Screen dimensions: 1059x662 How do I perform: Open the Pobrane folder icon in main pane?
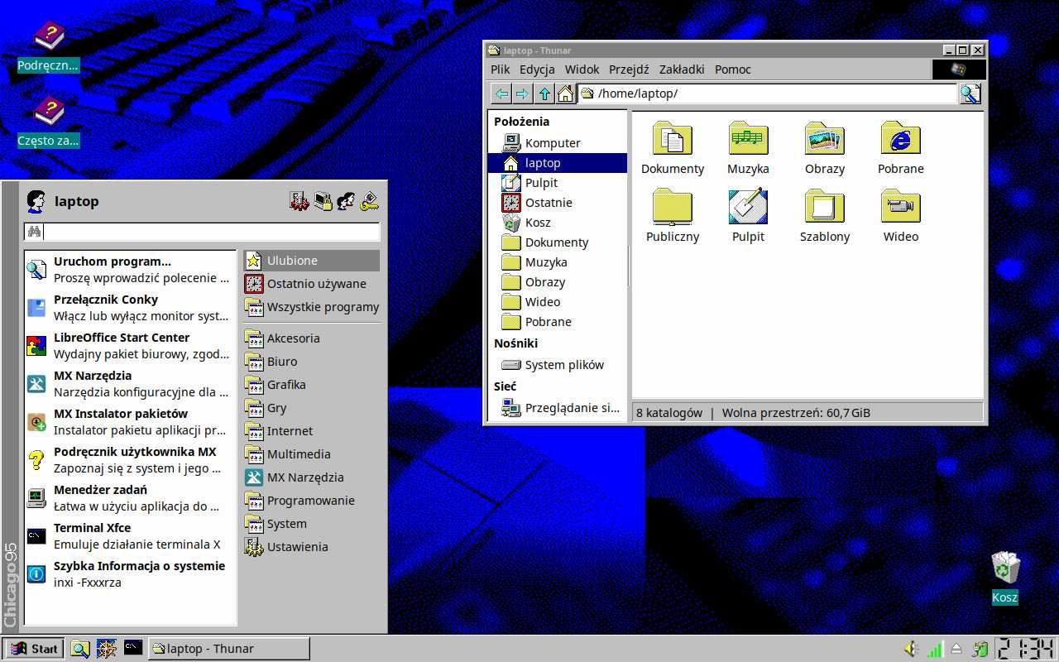(x=901, y=138)
